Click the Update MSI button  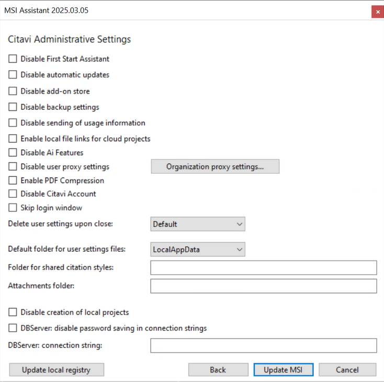point(284,370)
